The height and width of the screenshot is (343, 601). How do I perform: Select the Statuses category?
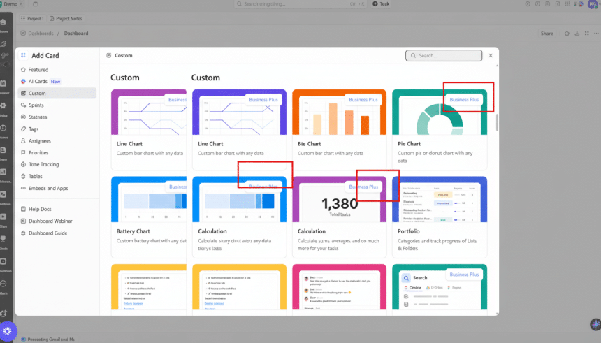(x=57, y=117)
